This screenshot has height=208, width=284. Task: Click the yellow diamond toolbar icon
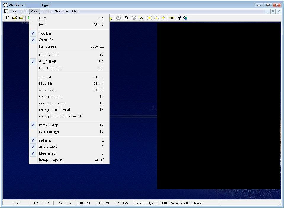click(x=163, y=18)
